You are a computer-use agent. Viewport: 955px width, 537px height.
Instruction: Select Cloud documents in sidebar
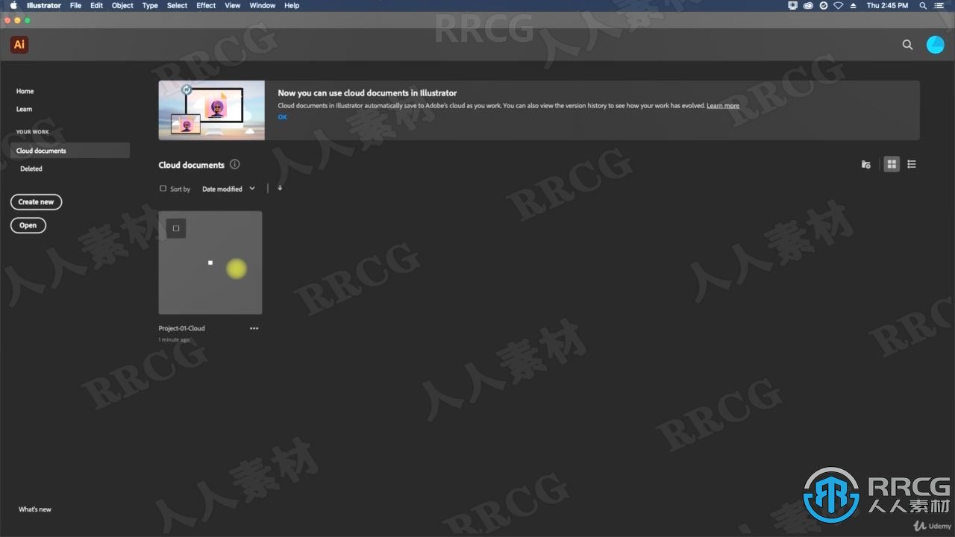click(70, 151)
